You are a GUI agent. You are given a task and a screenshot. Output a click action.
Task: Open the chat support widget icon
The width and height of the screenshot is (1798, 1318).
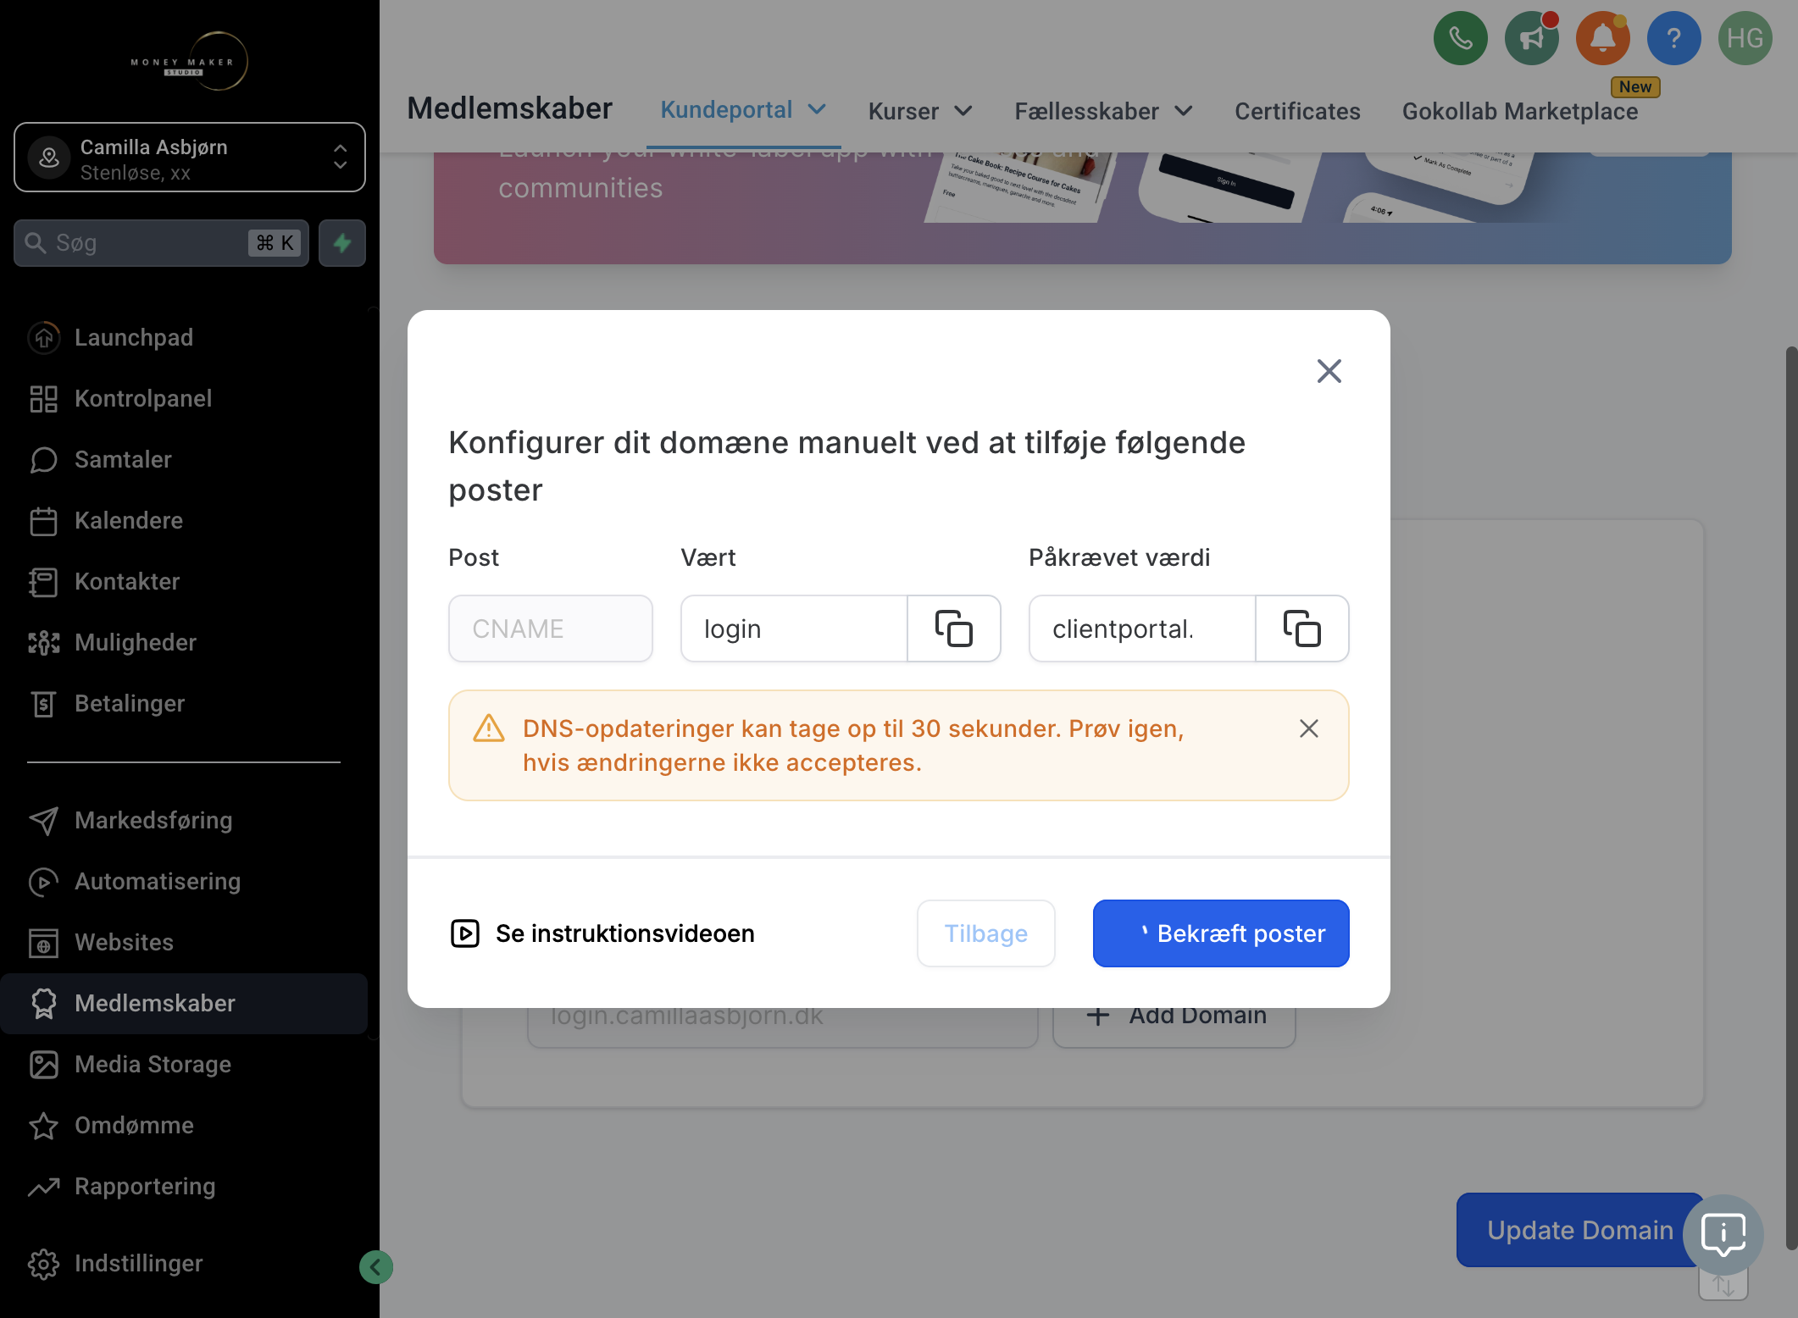(x=1723, y=1234)
